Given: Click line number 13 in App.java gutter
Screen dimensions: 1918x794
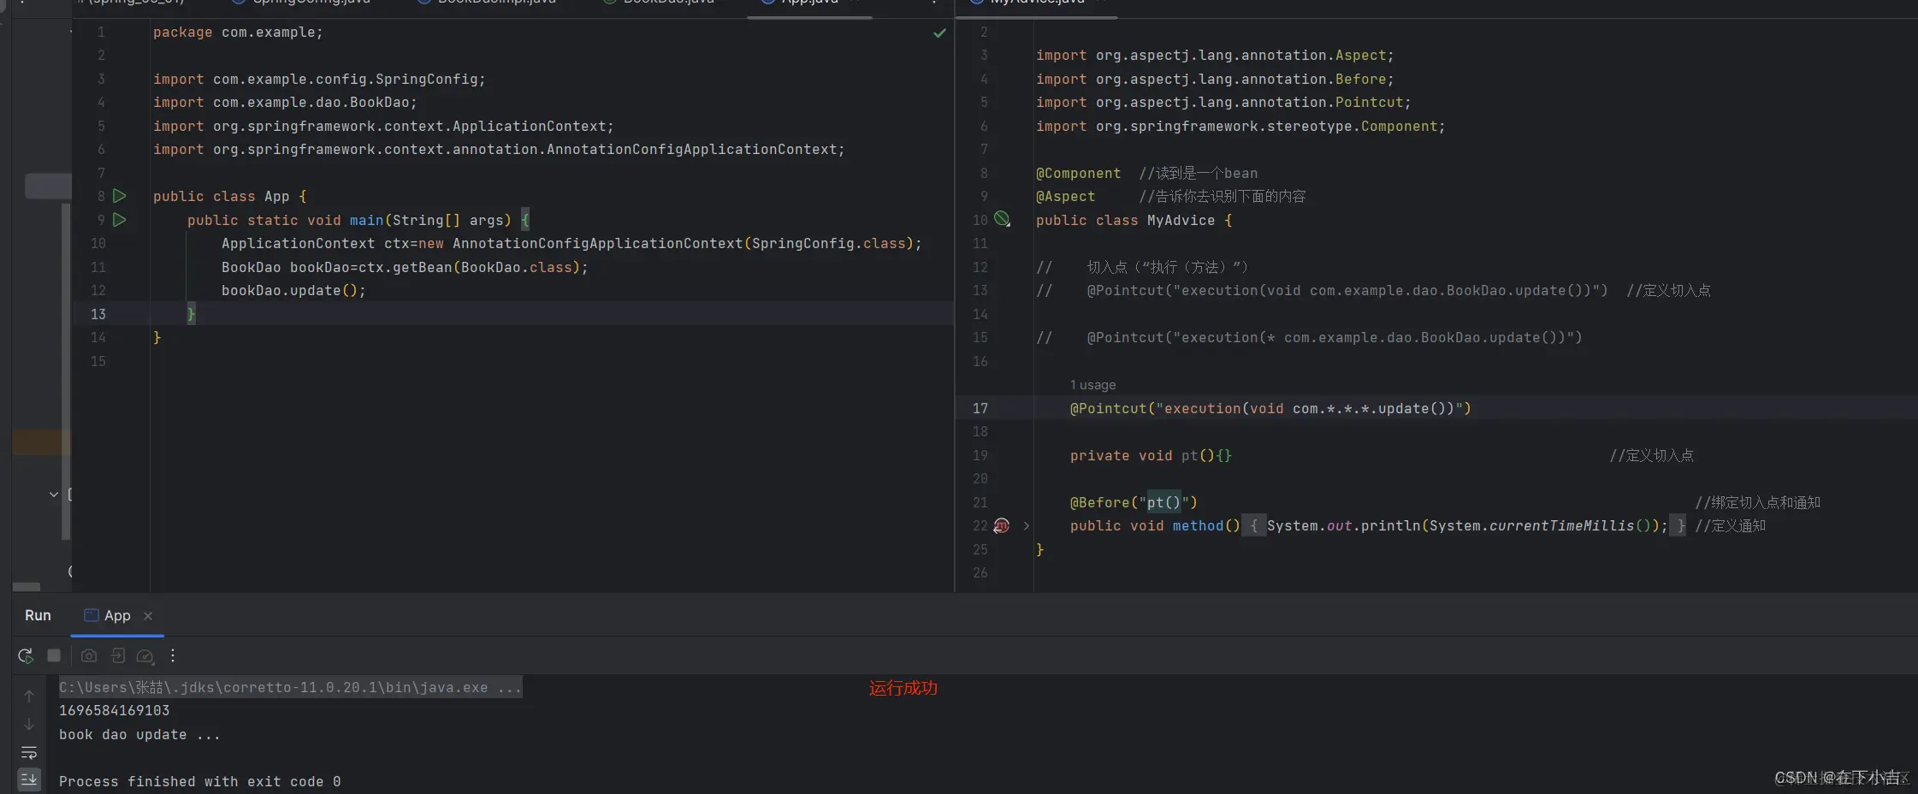Looking at the screenshot, I should [x=98, y=314].
